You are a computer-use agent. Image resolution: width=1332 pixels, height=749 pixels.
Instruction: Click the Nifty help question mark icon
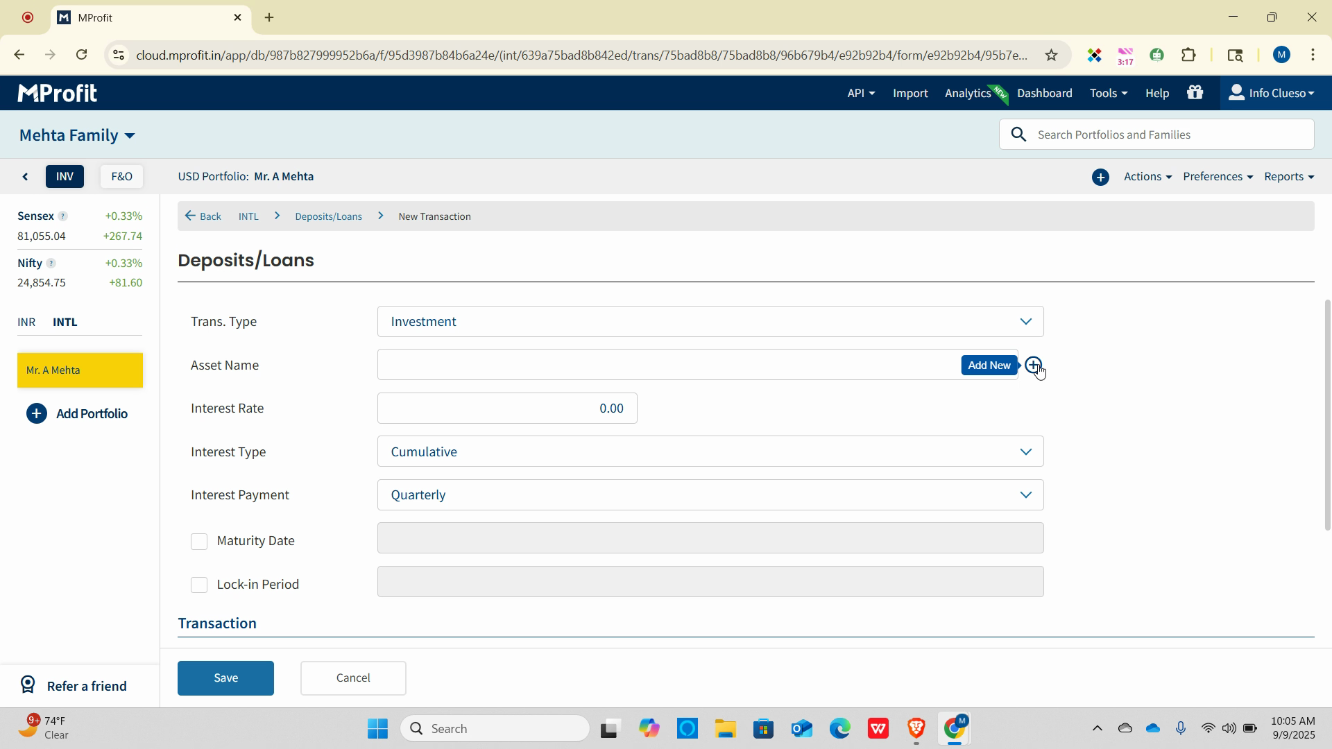click(51, 264)
